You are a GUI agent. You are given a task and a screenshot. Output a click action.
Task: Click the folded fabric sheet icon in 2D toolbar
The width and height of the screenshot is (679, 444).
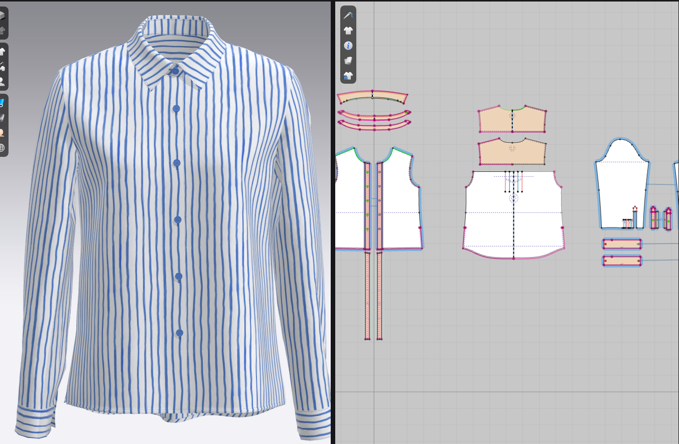348,61
